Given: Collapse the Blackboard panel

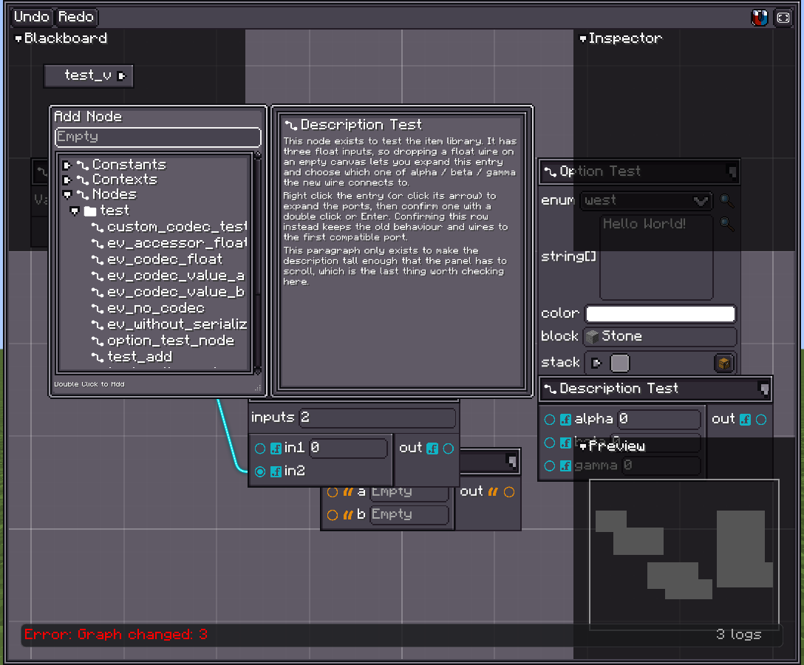Looking at the screenshot, I should (x=18, y=39).
